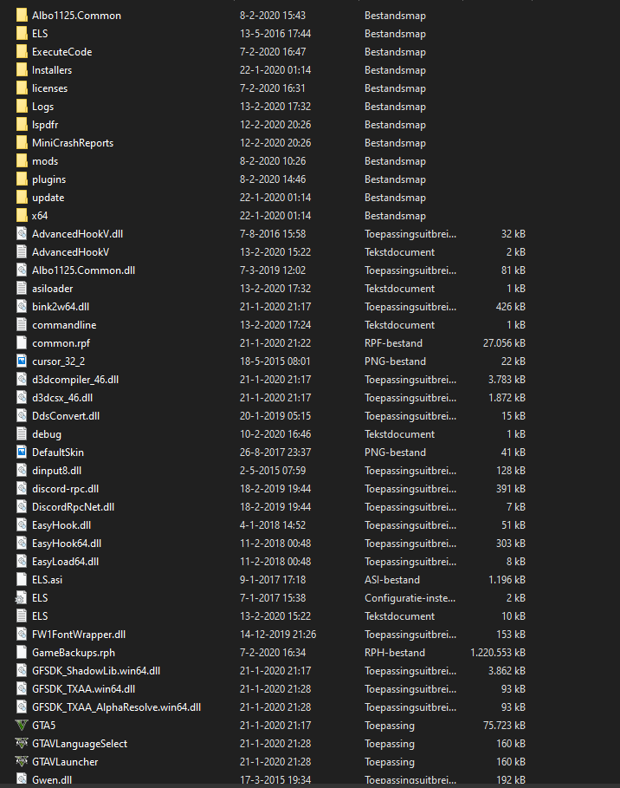
Task: Click the Configuratie-inste... type label
Action: (x=410, y=597)
